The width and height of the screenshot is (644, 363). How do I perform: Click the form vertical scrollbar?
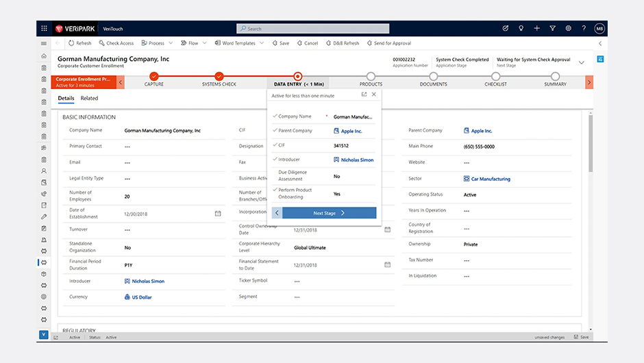tap(591, 144)
